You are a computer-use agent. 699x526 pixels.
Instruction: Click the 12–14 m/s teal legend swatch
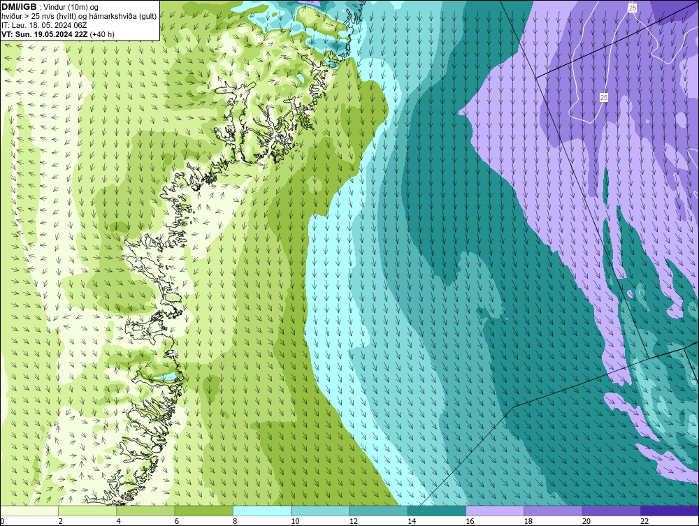point(378,511)
